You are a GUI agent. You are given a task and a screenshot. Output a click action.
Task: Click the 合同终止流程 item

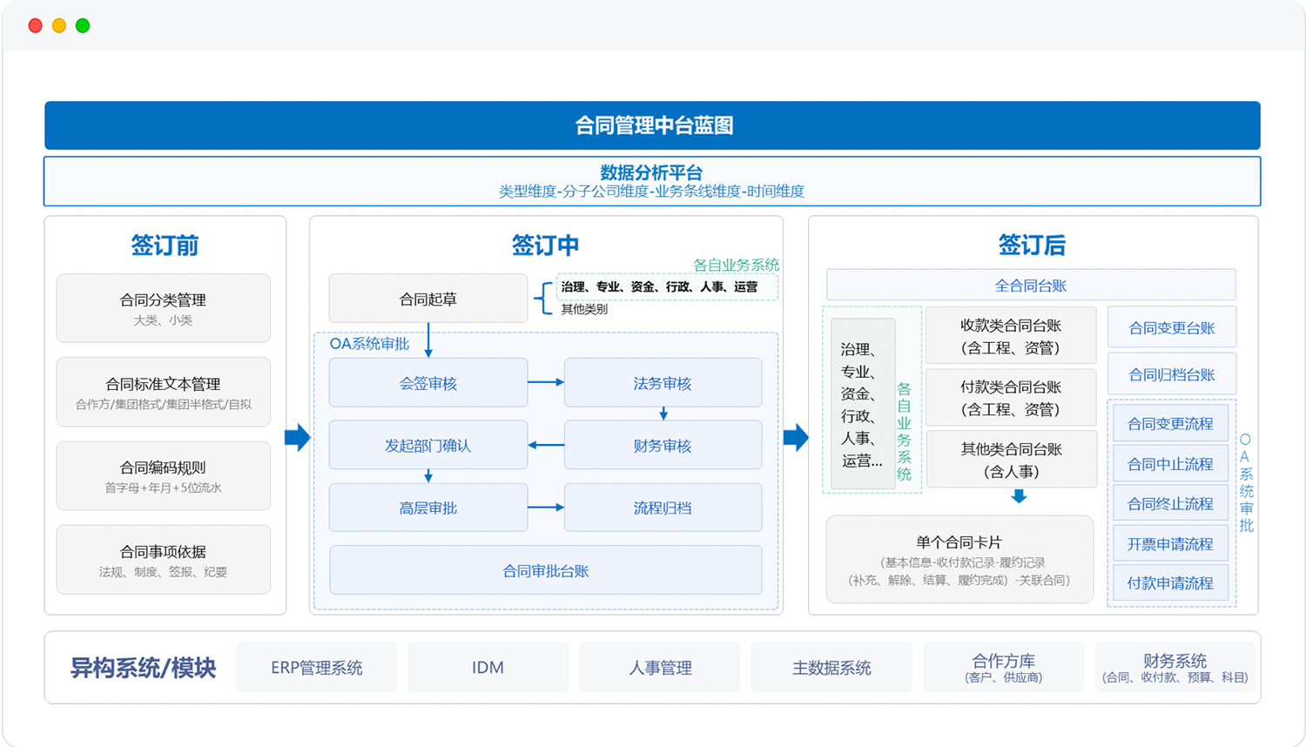click(1171, 503)
